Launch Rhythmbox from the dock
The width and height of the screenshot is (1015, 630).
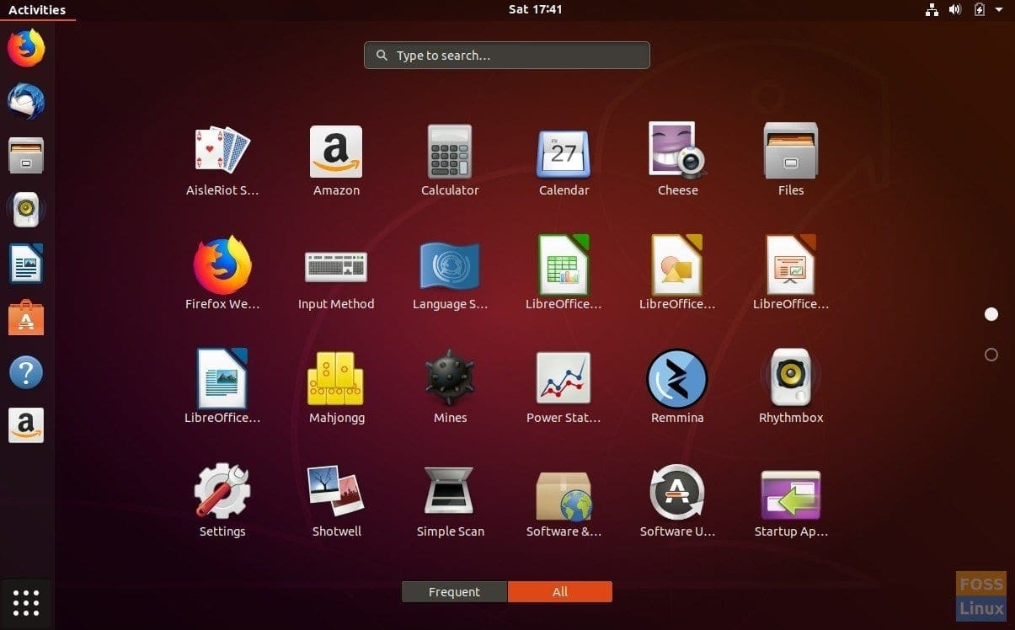(x=26, y=210)
